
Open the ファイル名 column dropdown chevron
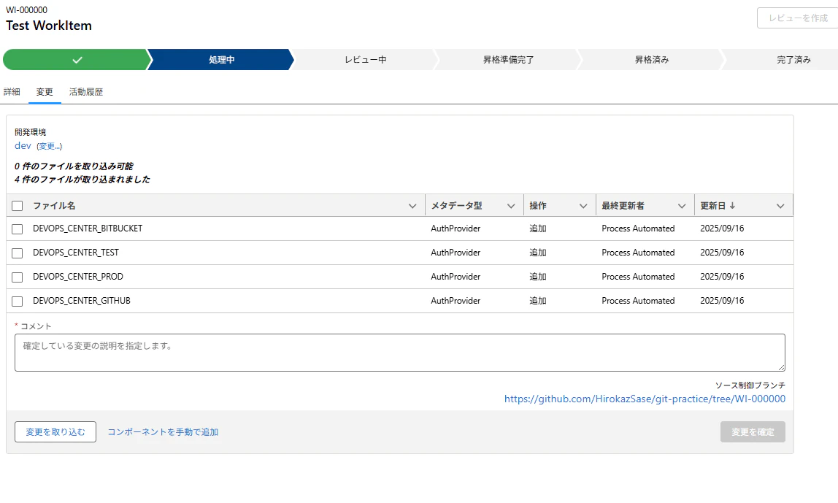pyautogui.click(x=412, y=206)
